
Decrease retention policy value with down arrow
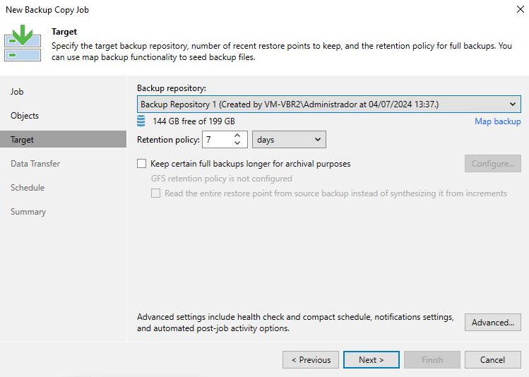(237, 144)
